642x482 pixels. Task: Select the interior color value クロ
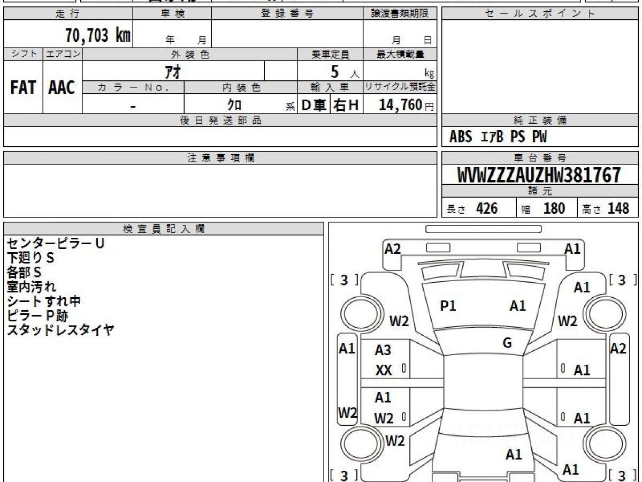234,105
